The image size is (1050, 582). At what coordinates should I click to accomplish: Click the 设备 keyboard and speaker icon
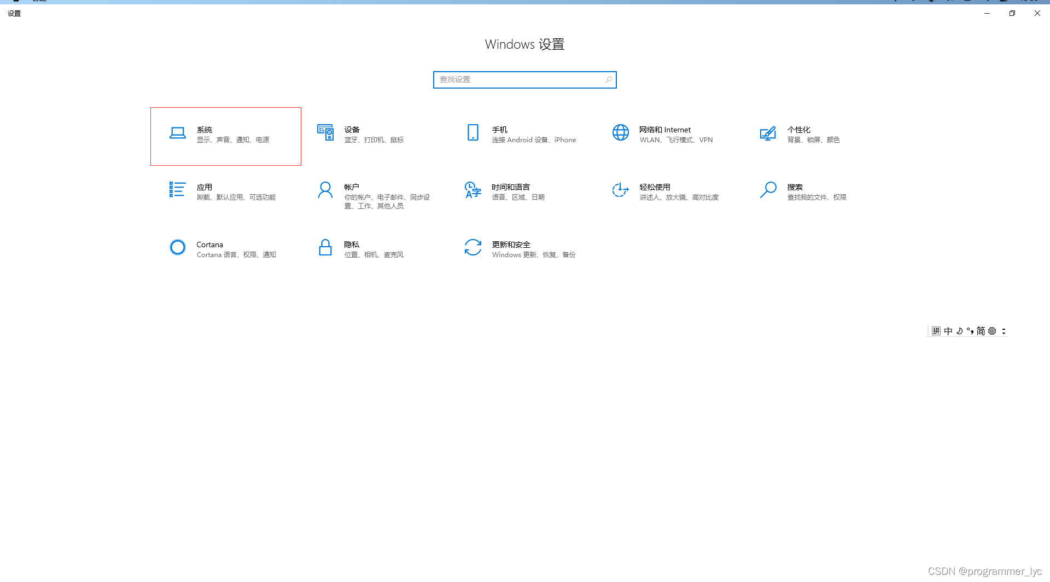[325, 132]
